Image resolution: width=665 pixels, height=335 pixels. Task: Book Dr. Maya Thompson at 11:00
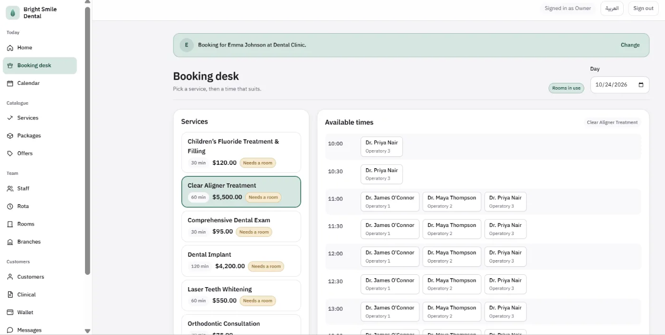[x=452, y=202]
